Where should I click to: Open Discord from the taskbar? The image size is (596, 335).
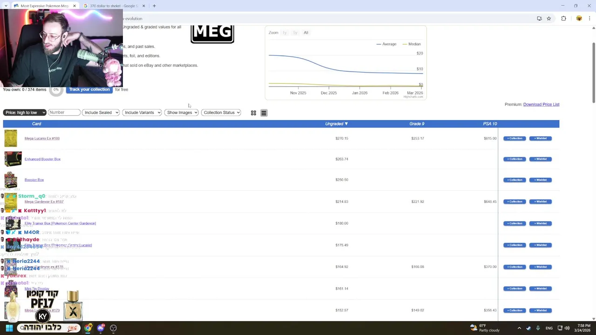[101, 328]
